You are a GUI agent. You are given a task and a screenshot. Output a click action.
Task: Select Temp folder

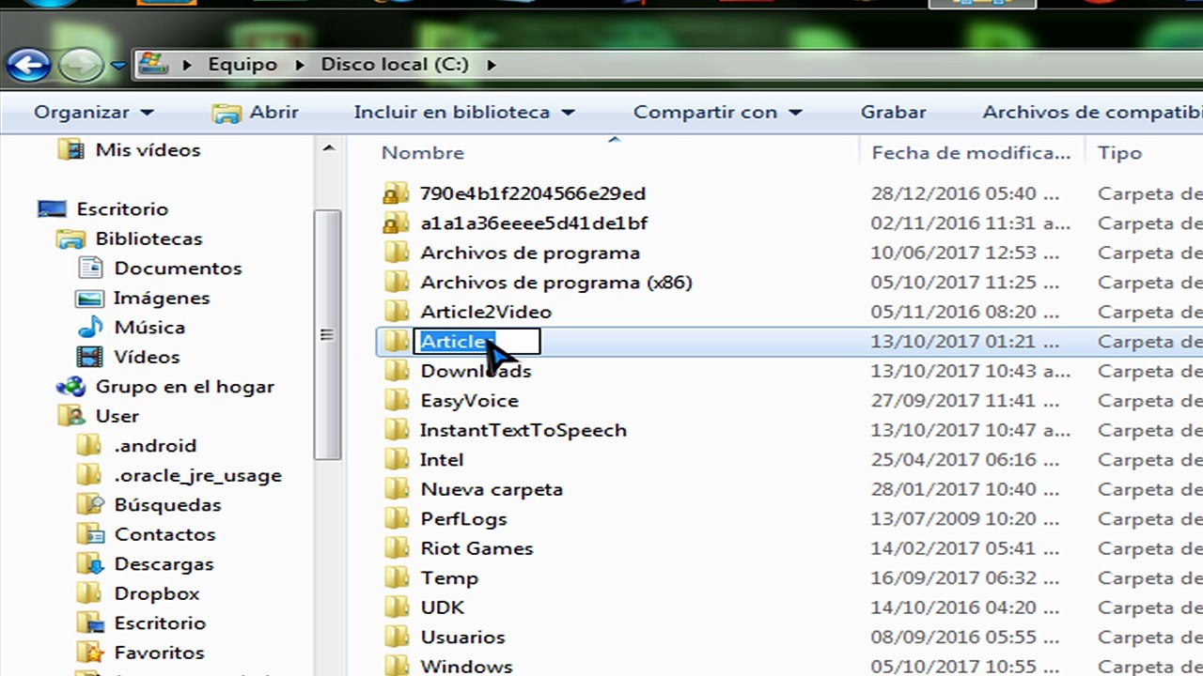click(x=449, y=577)
